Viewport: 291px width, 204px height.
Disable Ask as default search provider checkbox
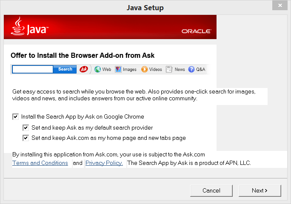(26, 127)
